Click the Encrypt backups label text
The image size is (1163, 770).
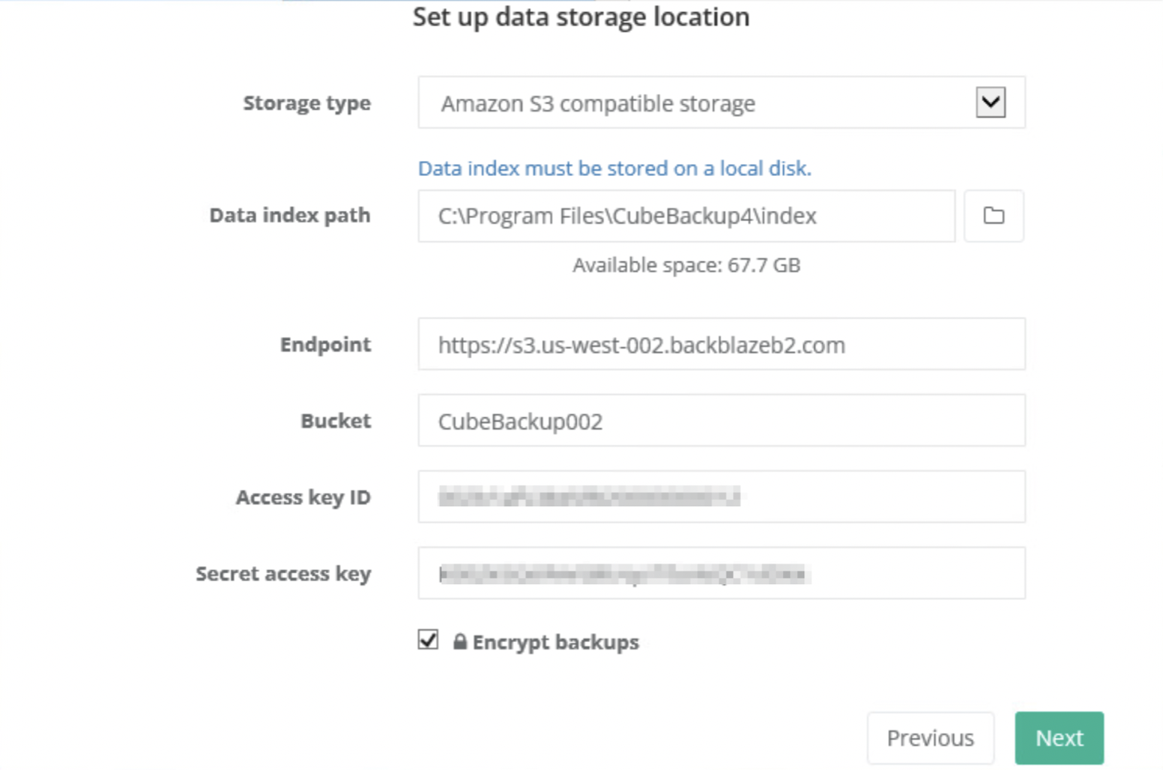click(x=555, y=643)
